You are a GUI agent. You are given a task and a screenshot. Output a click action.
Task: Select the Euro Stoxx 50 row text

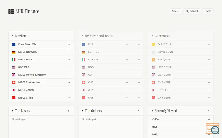(27, 44)
